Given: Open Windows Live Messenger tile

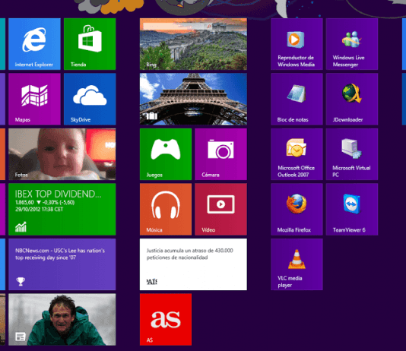Looking at the screenshot, I should [x=352, y=44].
